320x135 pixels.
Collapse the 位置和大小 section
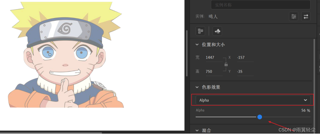pyautogui.click(x=197, y=45)
